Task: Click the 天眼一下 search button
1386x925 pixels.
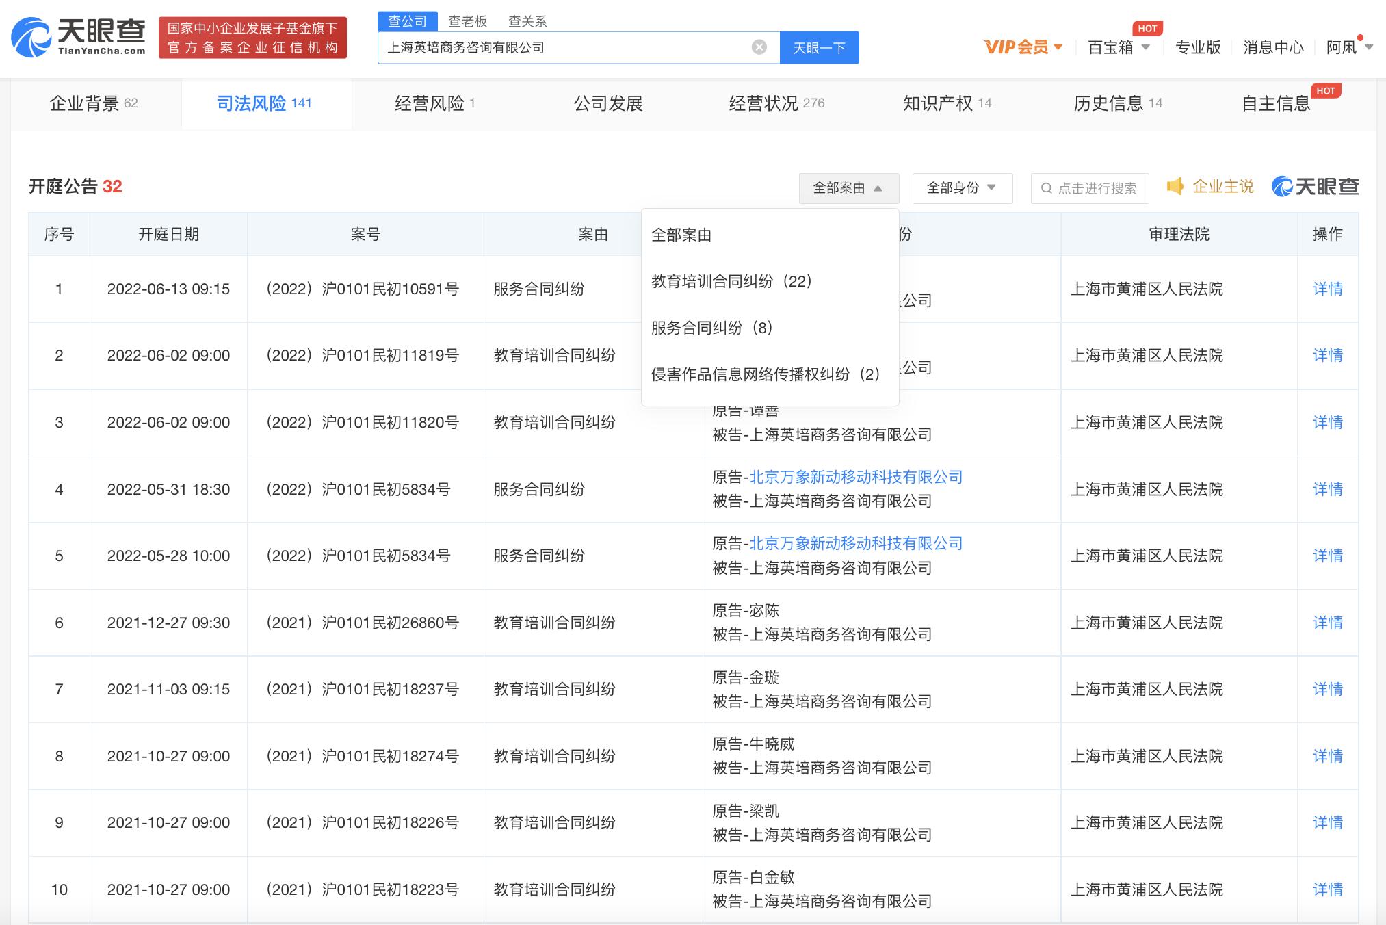Action: pyautogui.click(x=819, y=47)
